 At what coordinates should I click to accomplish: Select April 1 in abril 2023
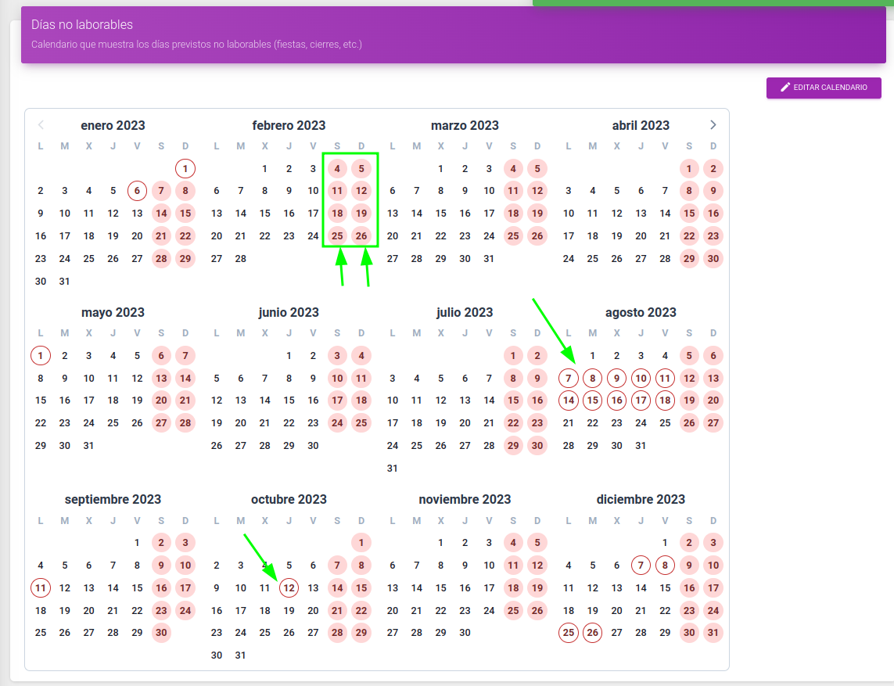tap(689, 169)
